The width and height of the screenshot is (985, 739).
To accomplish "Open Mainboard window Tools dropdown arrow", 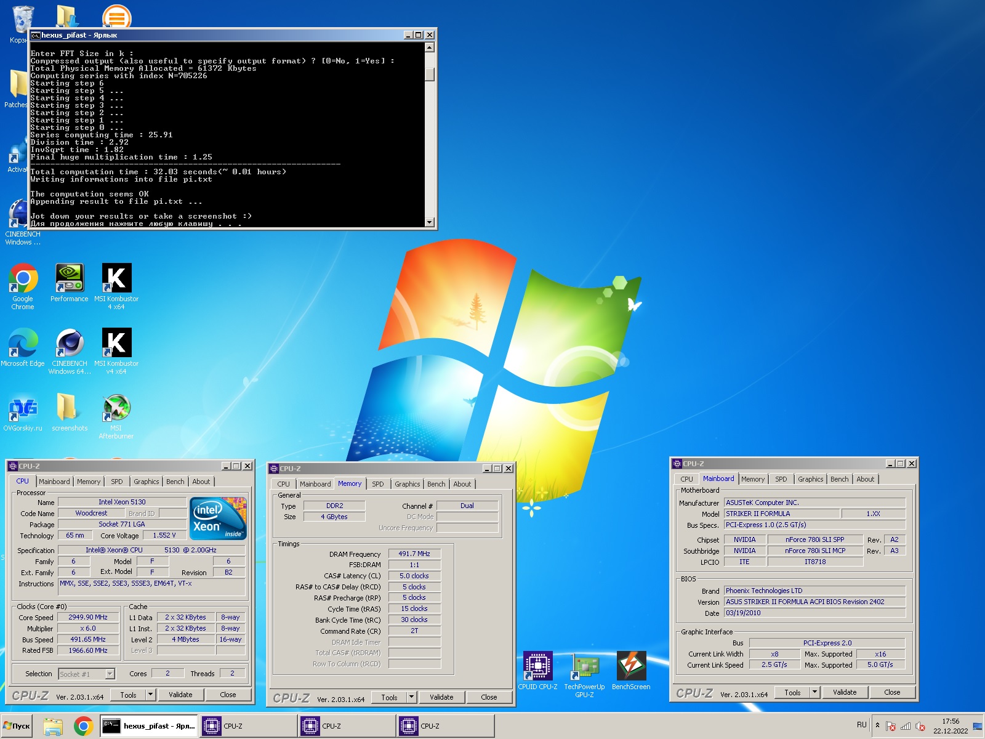I will [x=814, y=692].
